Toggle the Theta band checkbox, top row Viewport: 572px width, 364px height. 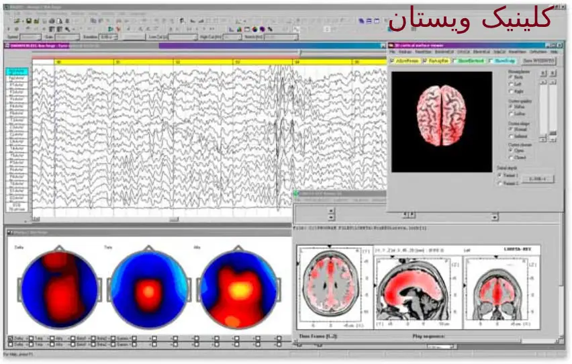(32, 338)
